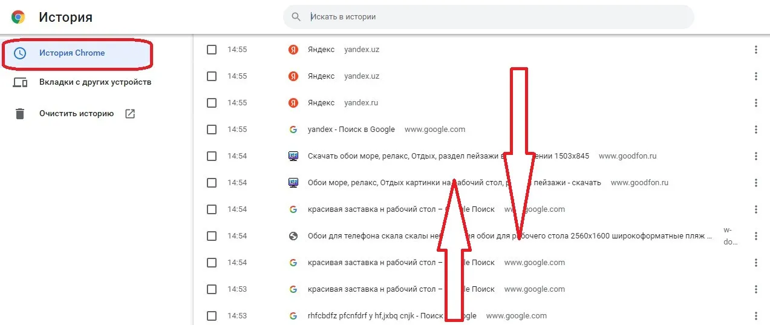Click www.google.com beside rhfcbdfz pfcnfdrf
This screenshot has width=770, height=325.
click(517, 316)
